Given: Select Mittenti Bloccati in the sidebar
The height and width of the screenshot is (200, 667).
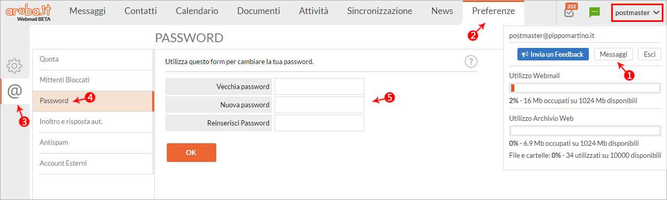Looking at the screenshot, I should (x=93, y=80).
